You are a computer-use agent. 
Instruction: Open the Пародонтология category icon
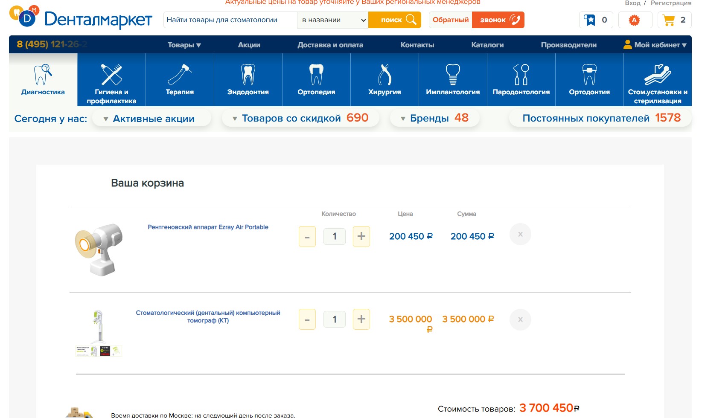tap(521, 80)
